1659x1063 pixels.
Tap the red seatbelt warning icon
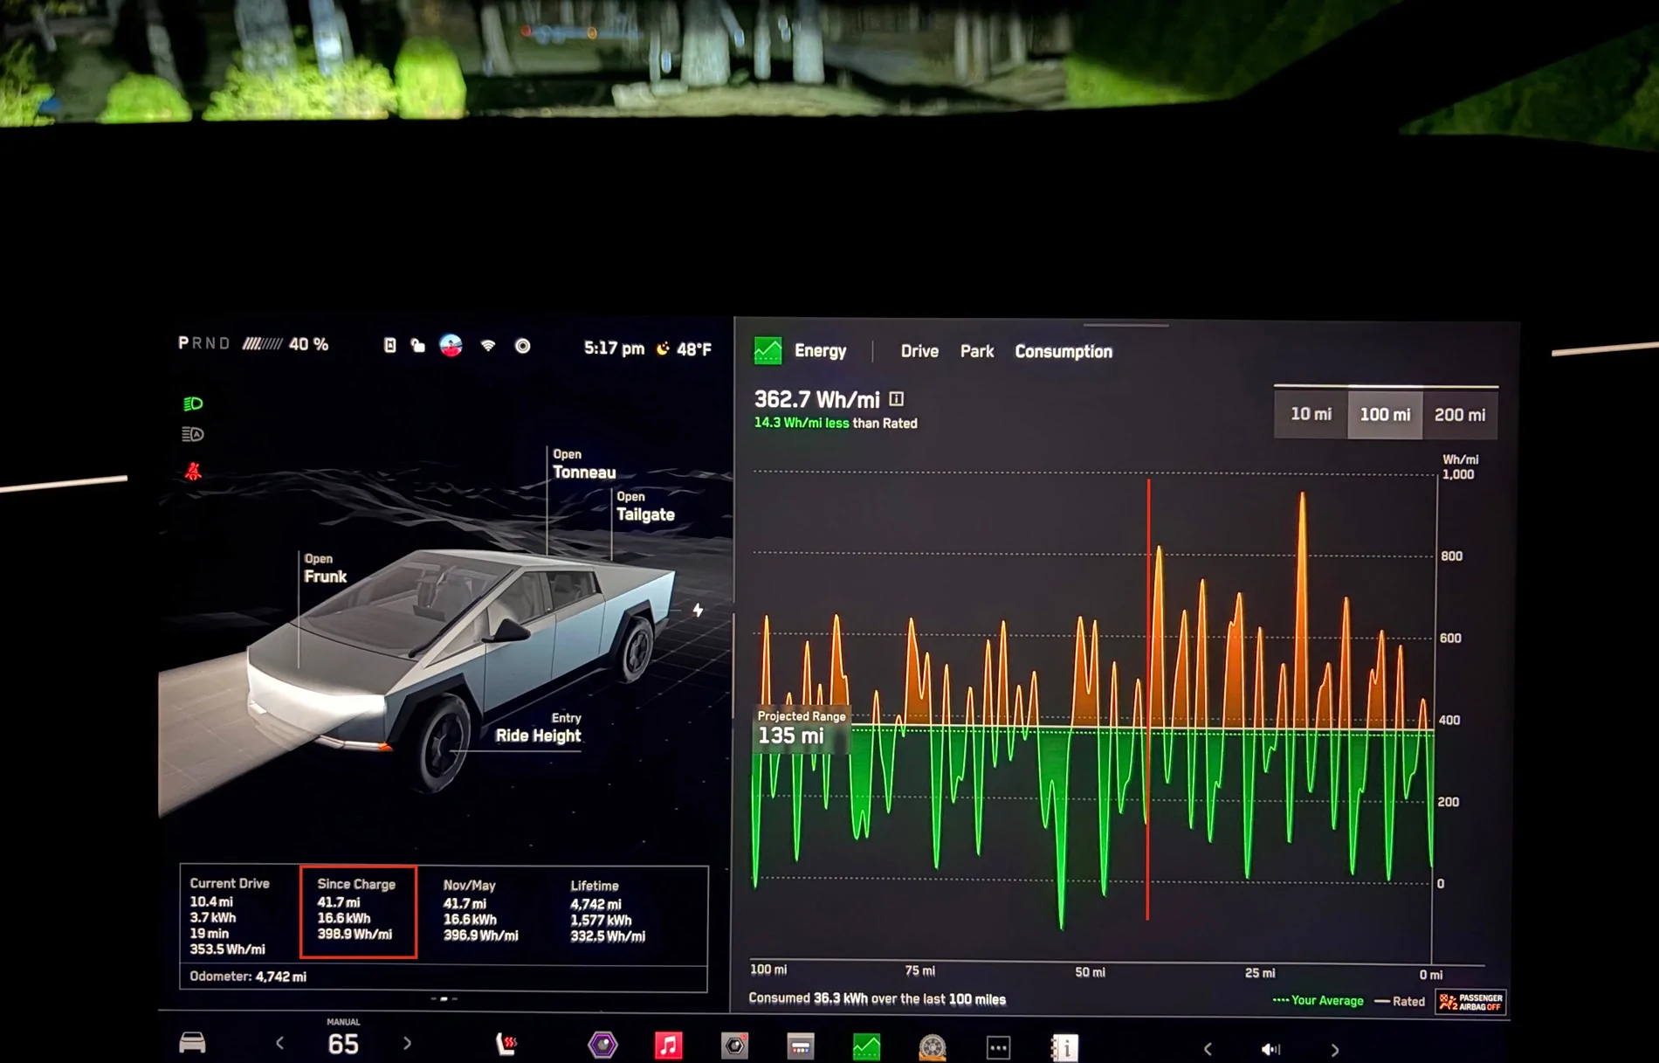pos(193,472)
